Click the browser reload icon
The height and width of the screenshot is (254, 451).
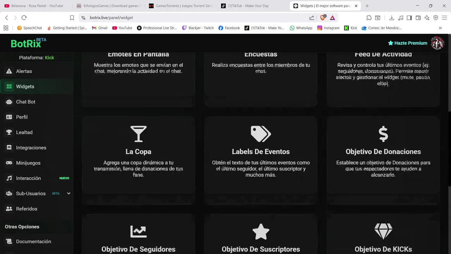[24, 18]
